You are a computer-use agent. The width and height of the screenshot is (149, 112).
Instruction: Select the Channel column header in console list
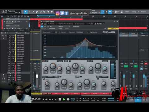[19, 33]
